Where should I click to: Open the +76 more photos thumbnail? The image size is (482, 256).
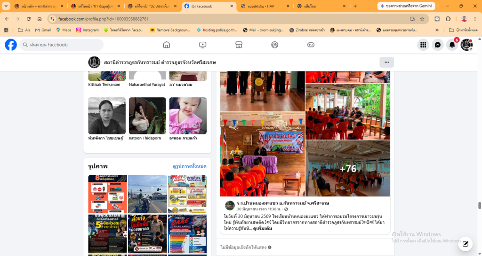(348, 168)
